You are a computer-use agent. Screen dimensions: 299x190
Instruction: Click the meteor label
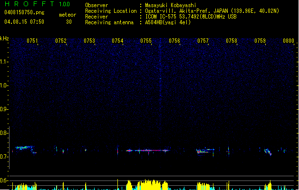[x=68, y=15]
